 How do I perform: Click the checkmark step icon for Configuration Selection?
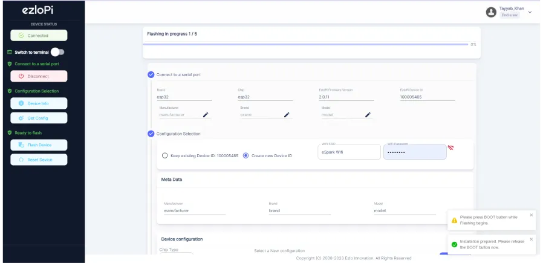click(151, 134)
